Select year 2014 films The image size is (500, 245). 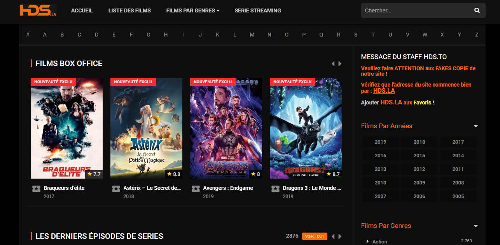click(458, 156)
